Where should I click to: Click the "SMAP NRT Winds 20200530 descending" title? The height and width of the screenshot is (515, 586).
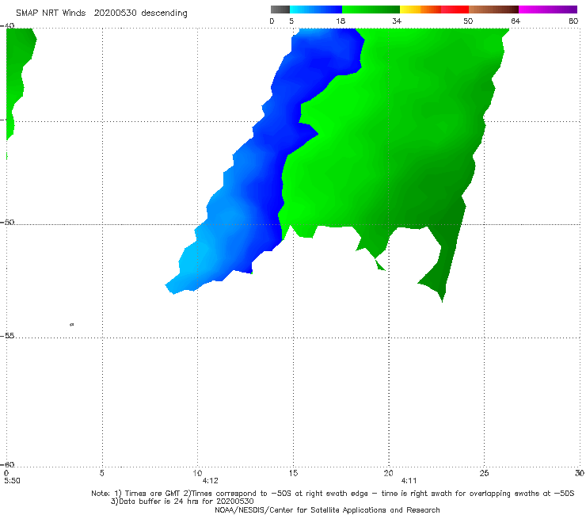[x=101, y=13]
